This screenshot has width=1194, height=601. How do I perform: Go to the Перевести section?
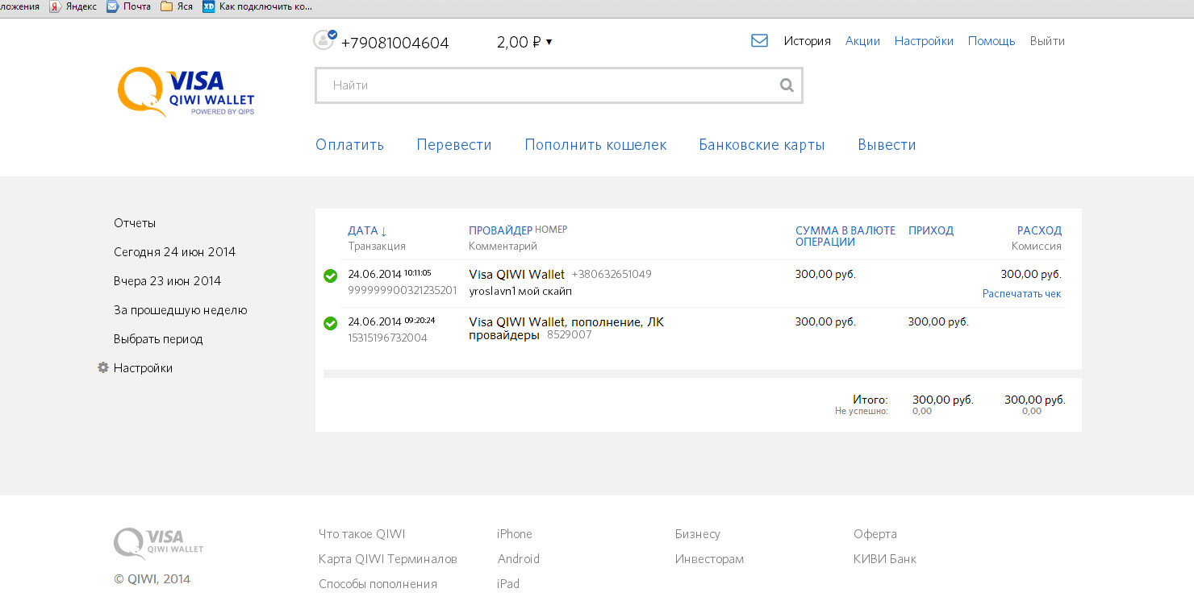point(454,145)
